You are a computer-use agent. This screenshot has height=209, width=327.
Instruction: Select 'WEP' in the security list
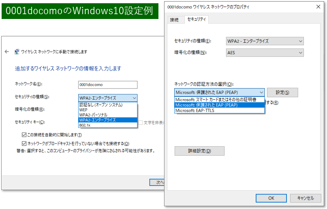click(108, 110)
